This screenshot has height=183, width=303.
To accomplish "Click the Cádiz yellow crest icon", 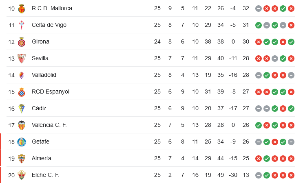I will 22,109.
